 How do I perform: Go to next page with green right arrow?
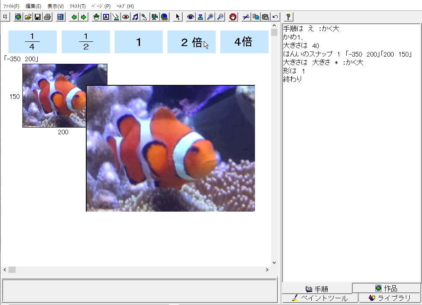pos(84,17)
